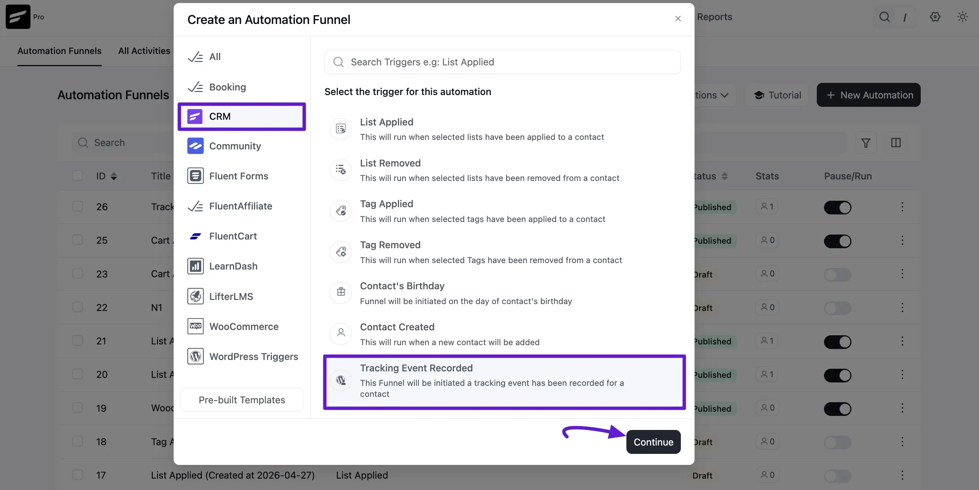The width and height of the screenshot is (979, 490).
Task: Switch to the Automation Funnels tab
Action: (59, 51)
